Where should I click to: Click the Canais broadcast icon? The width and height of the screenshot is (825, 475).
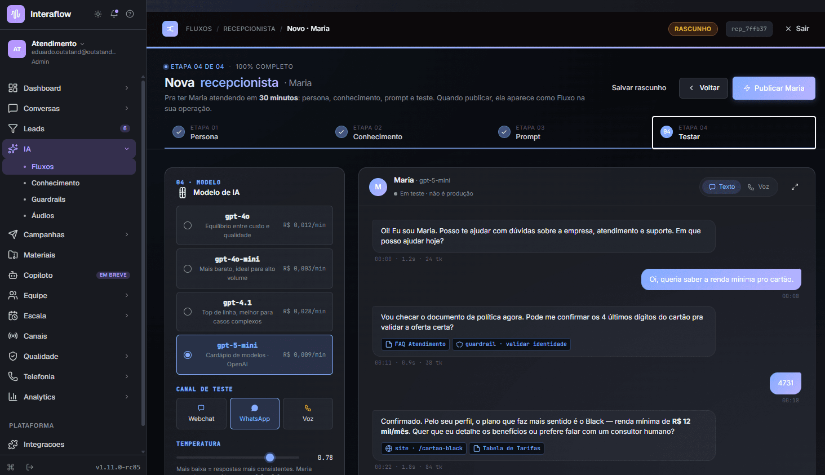tap(13, 336)
